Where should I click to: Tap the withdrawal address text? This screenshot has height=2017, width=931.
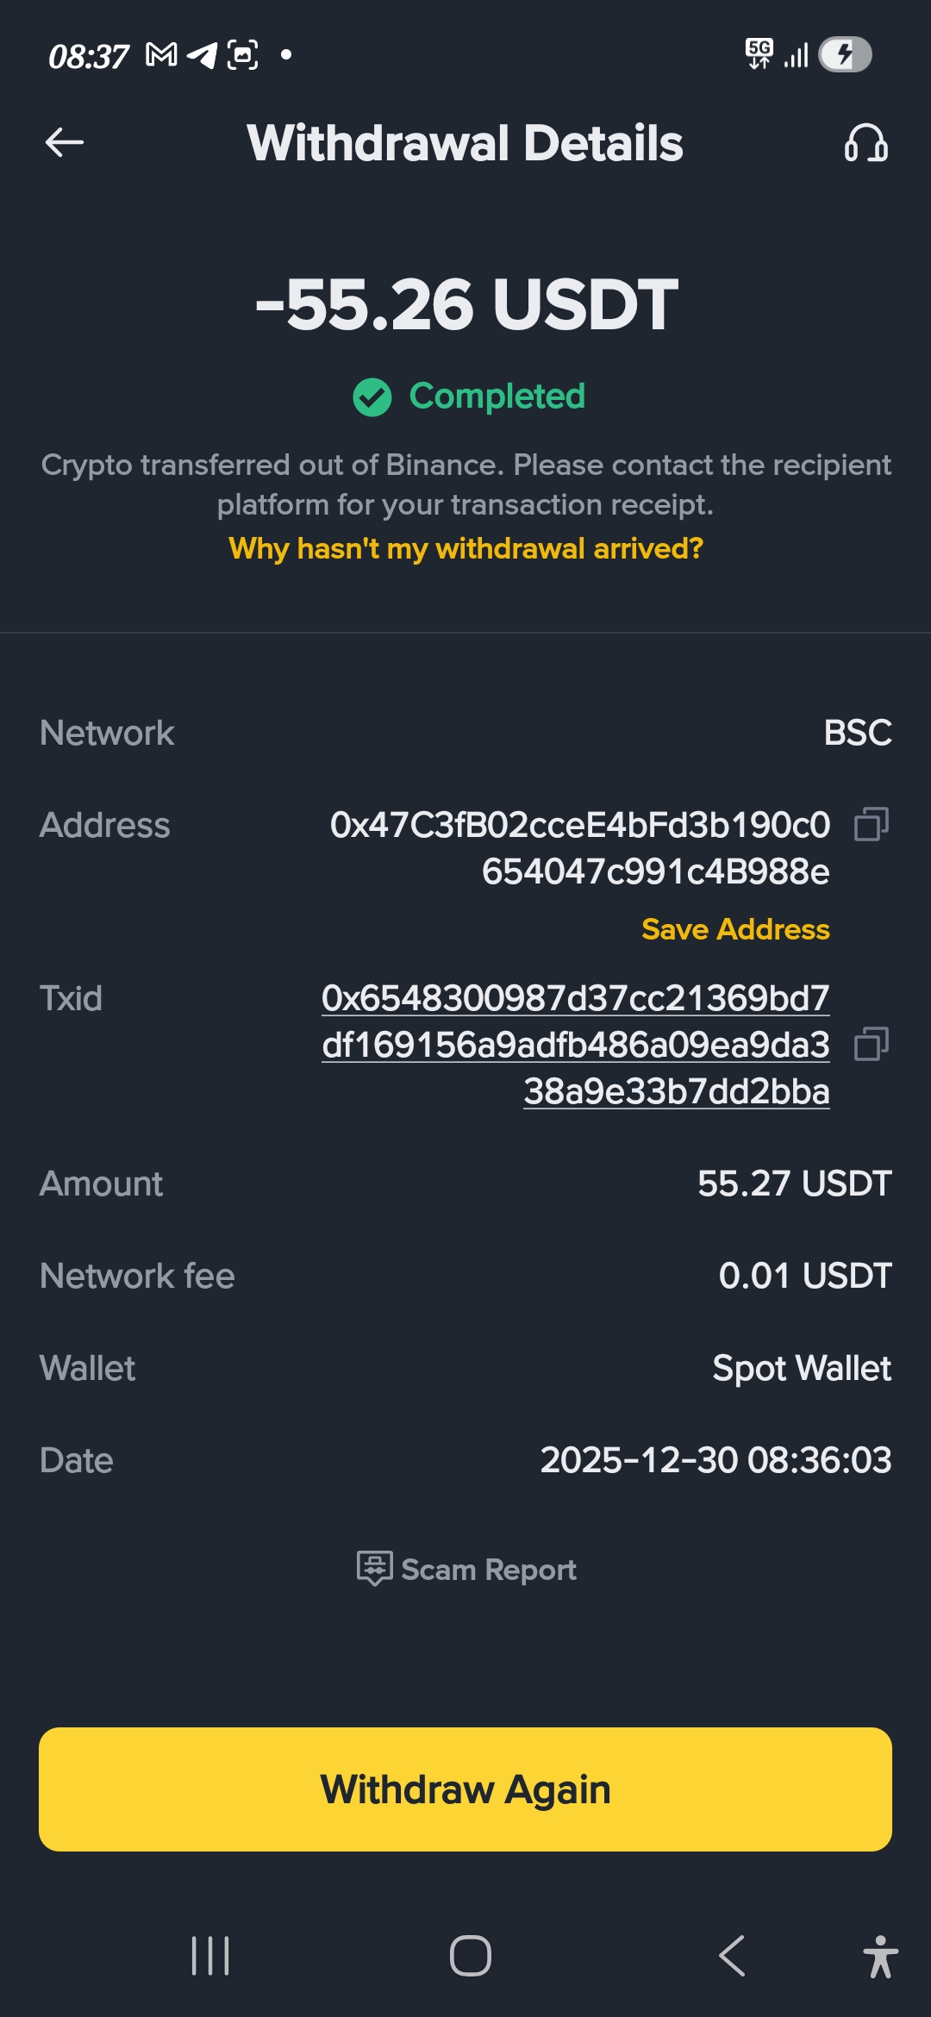tap(579, 848)
